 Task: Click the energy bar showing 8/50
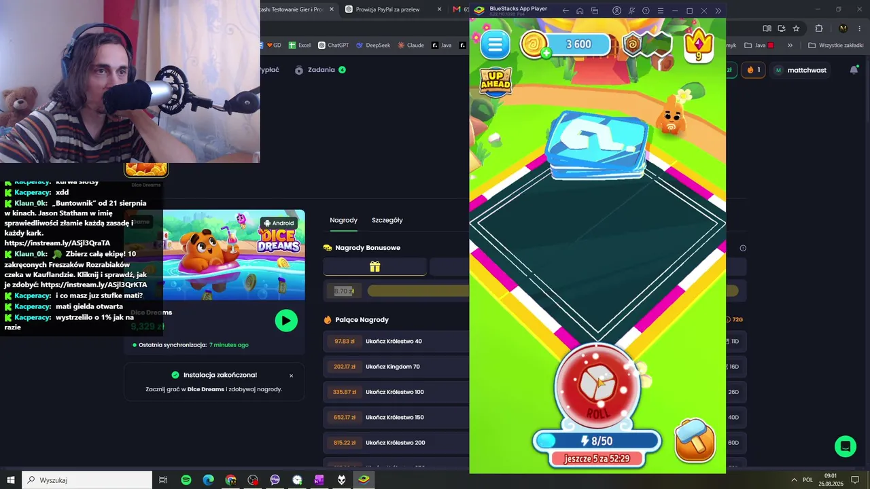click(x=597, y=441)
